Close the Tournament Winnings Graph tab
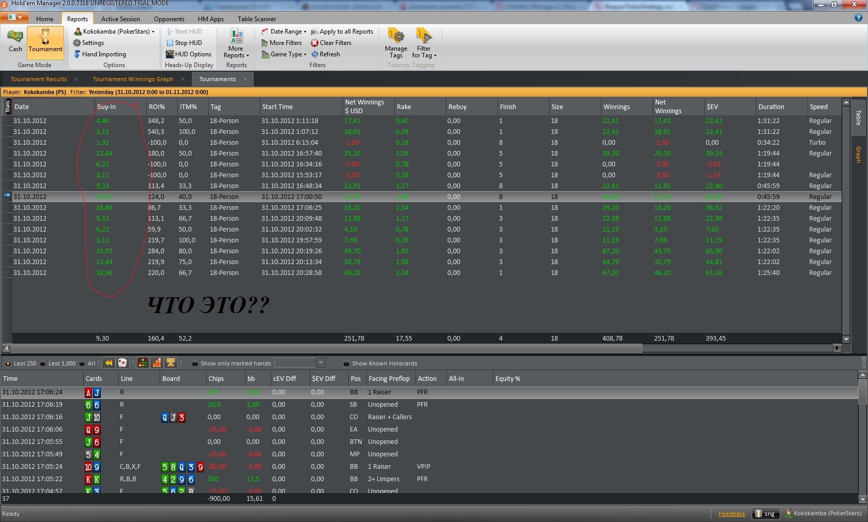 point(183,79)
